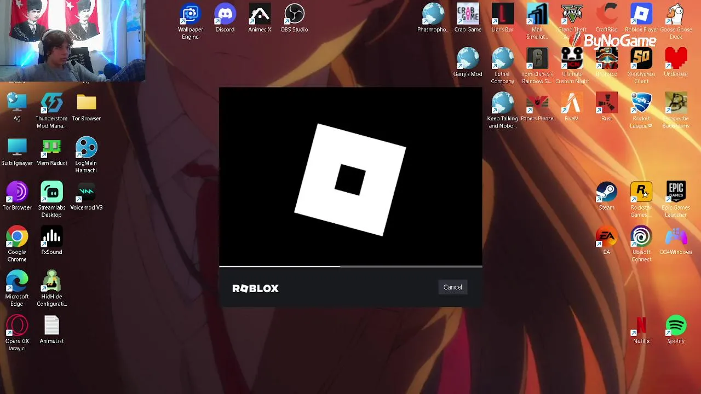Launch Garry's Mod shortcut
The width and height of the screenshot is (701, 394).
click(468, 63)
